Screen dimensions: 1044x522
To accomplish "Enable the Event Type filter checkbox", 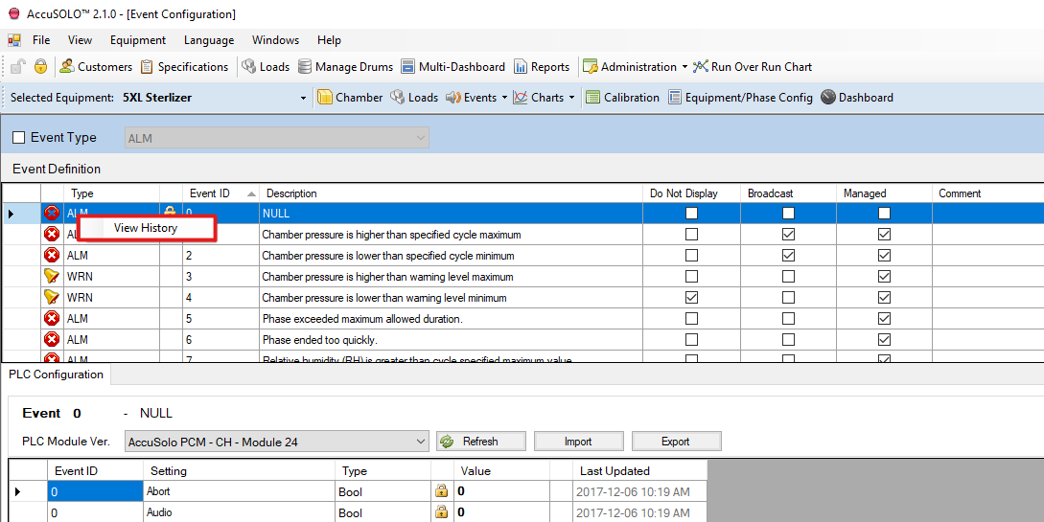I will (19, 138).
